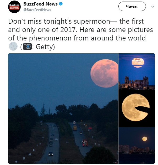Click the camera emoji before Getty
This screenshot has width=158, height=165.
(x=27, y=46)
